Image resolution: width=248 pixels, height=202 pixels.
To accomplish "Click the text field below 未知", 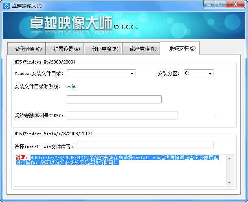I will [114, 99].
